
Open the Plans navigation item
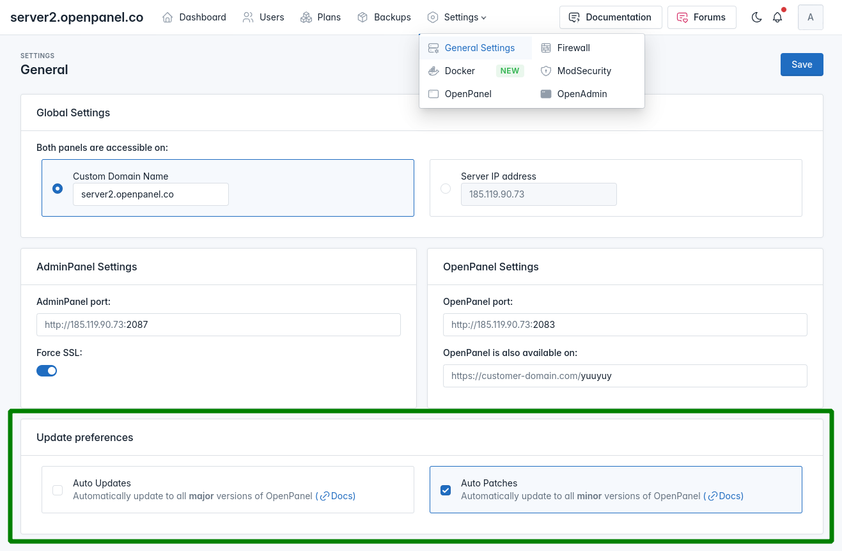click(321, 17)
